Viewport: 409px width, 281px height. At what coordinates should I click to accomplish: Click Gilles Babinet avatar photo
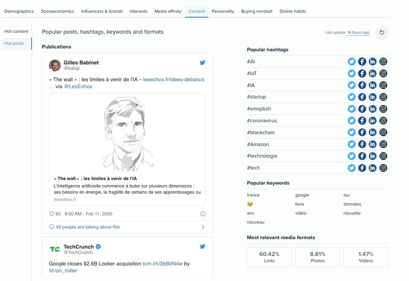(55, 65)
